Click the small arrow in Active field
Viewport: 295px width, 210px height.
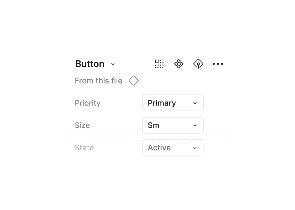[195, 148]
